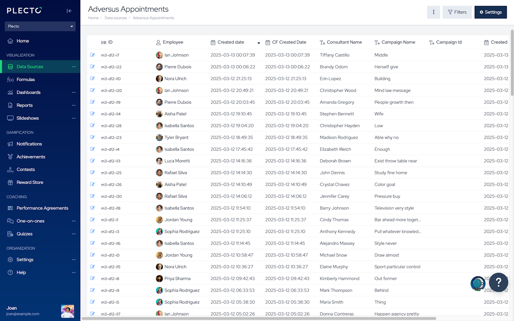Viewport: 514px width, 321px height.
Task: Click campaign name "Television very style"
Action: [394, 208]
